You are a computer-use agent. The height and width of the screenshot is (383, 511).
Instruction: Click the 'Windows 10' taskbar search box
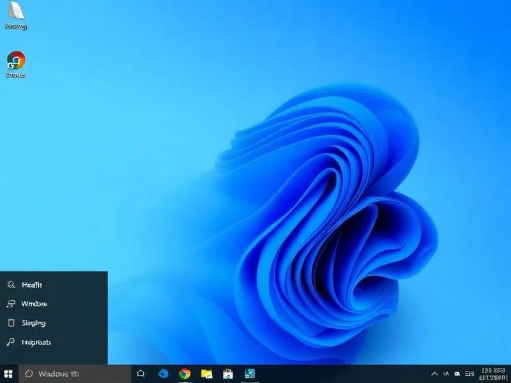point(75,374)
